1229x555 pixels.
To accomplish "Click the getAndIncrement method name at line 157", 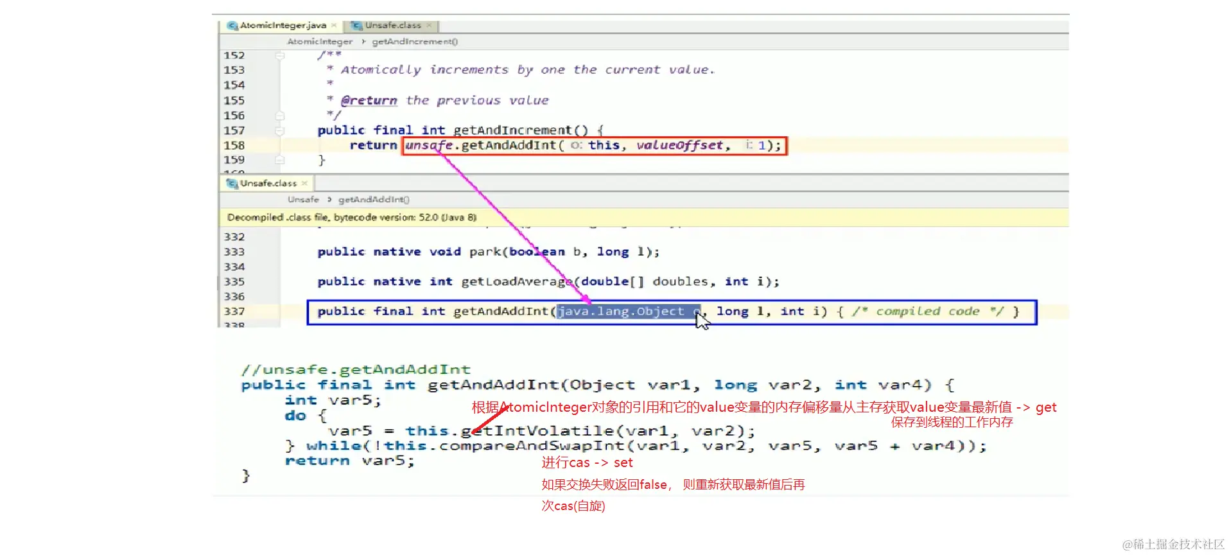I will [512, 130].
